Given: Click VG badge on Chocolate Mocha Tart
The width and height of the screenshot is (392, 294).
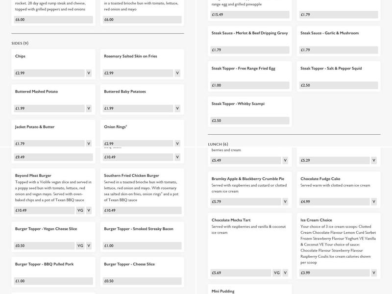Looking at the screenshot, I should 277,273.
